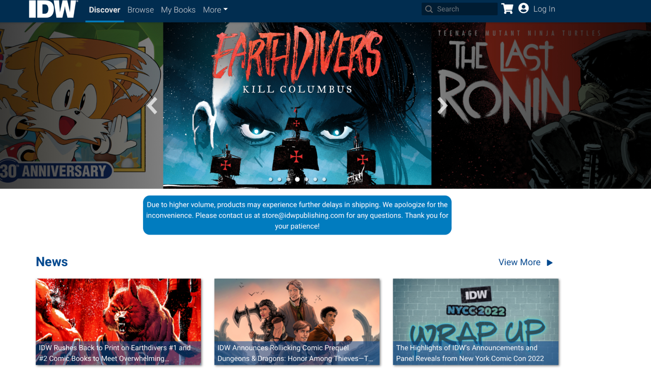The image size is (651, 388).
Task: Expand the More navigation dropdown
Action: tap(215, 9)
